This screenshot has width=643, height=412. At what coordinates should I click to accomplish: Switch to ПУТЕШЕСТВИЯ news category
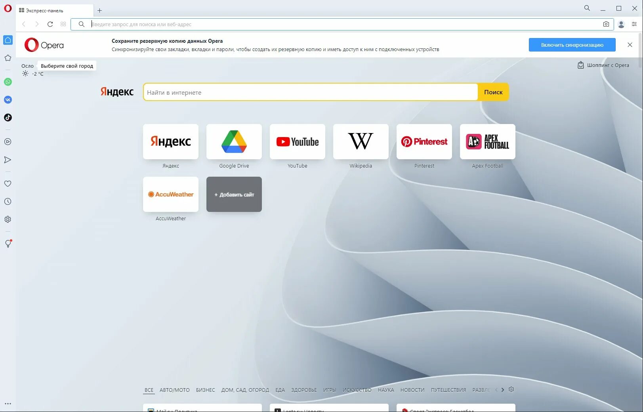(448, 390)
